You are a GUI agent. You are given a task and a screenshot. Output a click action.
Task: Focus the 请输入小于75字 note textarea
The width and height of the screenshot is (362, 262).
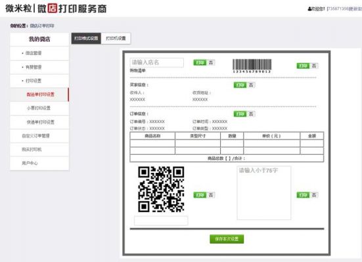coord(264,193)
